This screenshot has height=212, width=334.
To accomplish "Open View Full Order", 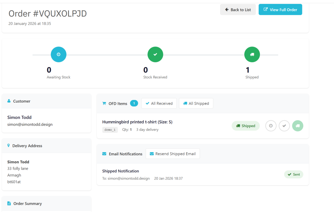I will pyautogui.click(x=280, y=10).
